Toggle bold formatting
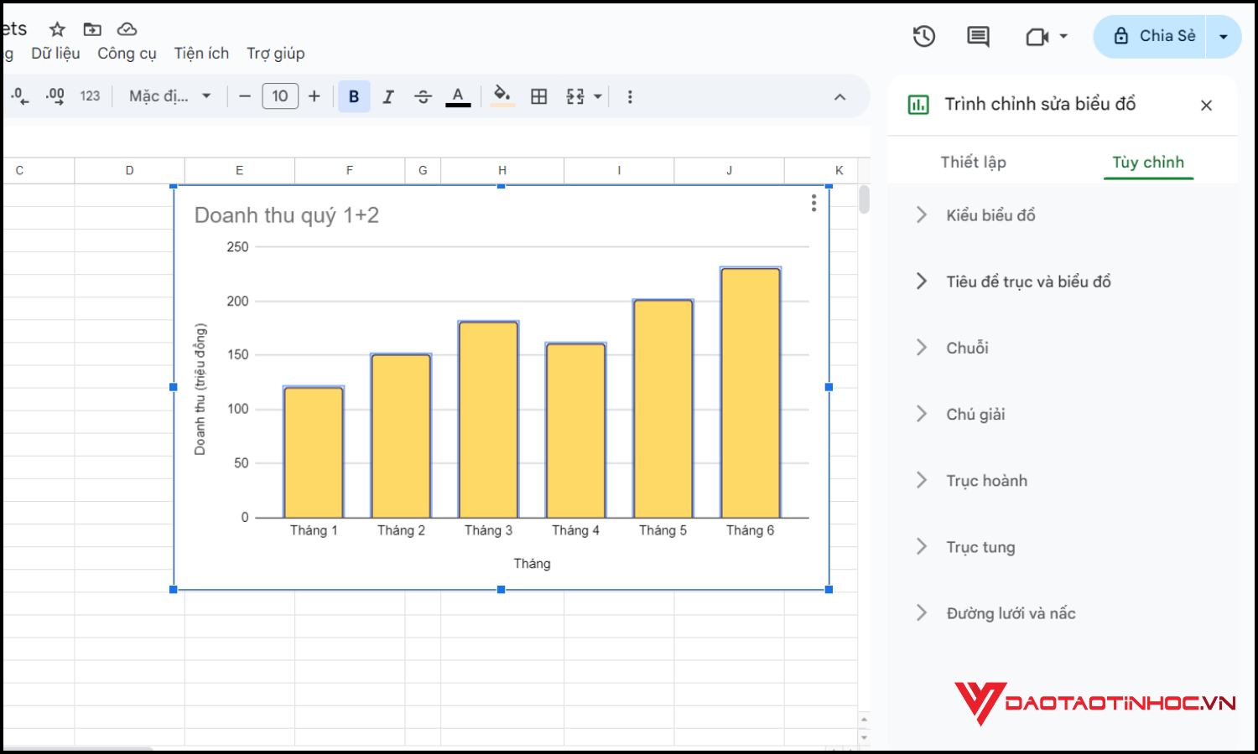This screenshot has width=1258, height=754. point(354,96)
